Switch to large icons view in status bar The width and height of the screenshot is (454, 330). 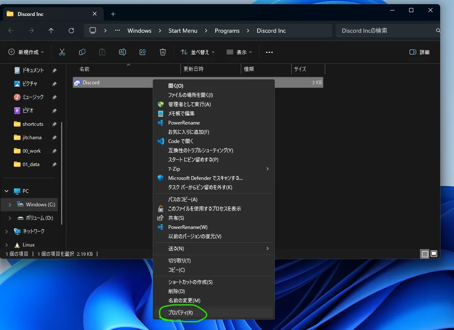click(x=434, y=254)
